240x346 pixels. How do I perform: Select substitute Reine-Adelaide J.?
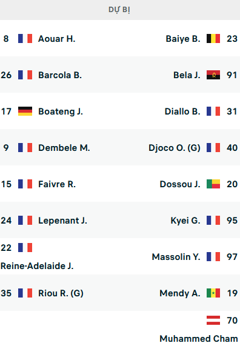(x=37, y=266)
